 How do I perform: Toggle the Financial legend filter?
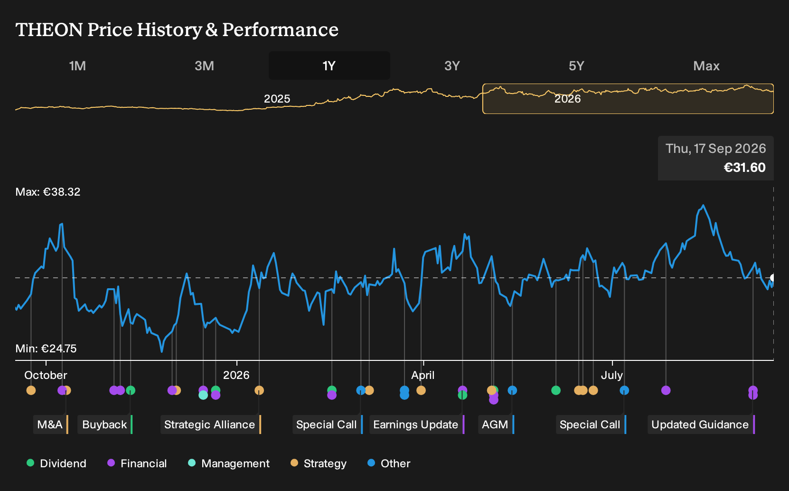click(137, 463)
